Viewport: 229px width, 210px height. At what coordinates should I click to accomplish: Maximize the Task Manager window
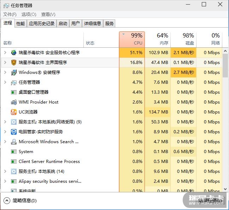(204, 4)
